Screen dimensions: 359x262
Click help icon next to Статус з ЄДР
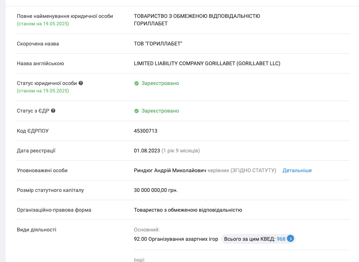coord(53,111)
